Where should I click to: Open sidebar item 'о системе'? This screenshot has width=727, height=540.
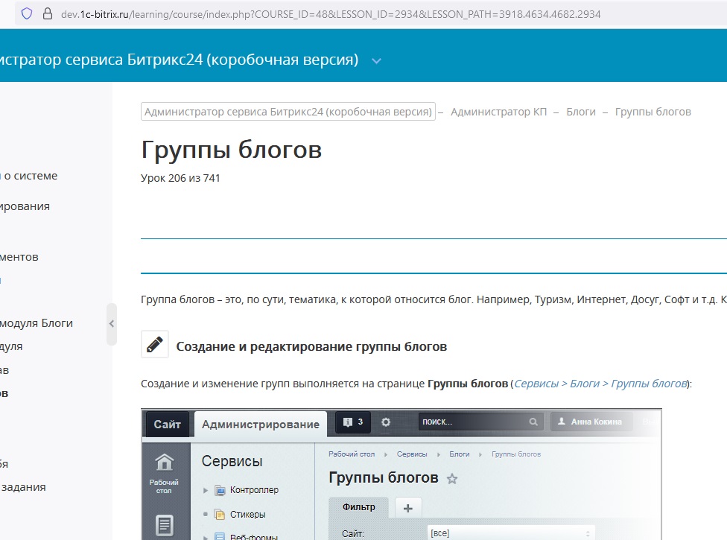[x=29, y=176]
